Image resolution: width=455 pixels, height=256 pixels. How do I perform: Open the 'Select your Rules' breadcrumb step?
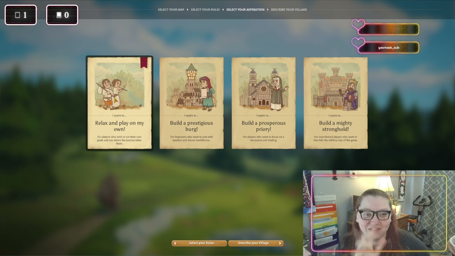205,10
